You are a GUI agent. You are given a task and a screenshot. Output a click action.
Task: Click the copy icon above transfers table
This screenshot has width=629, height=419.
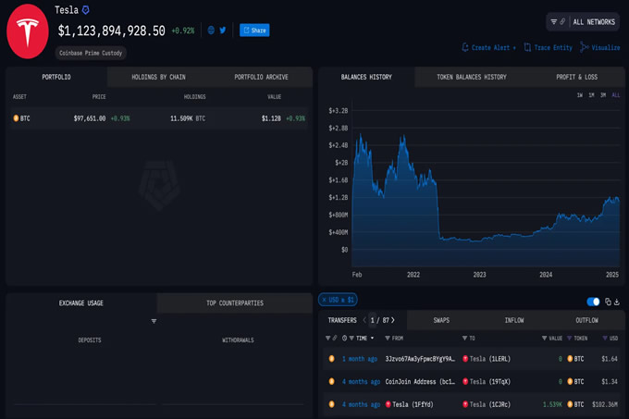[608, 302]
